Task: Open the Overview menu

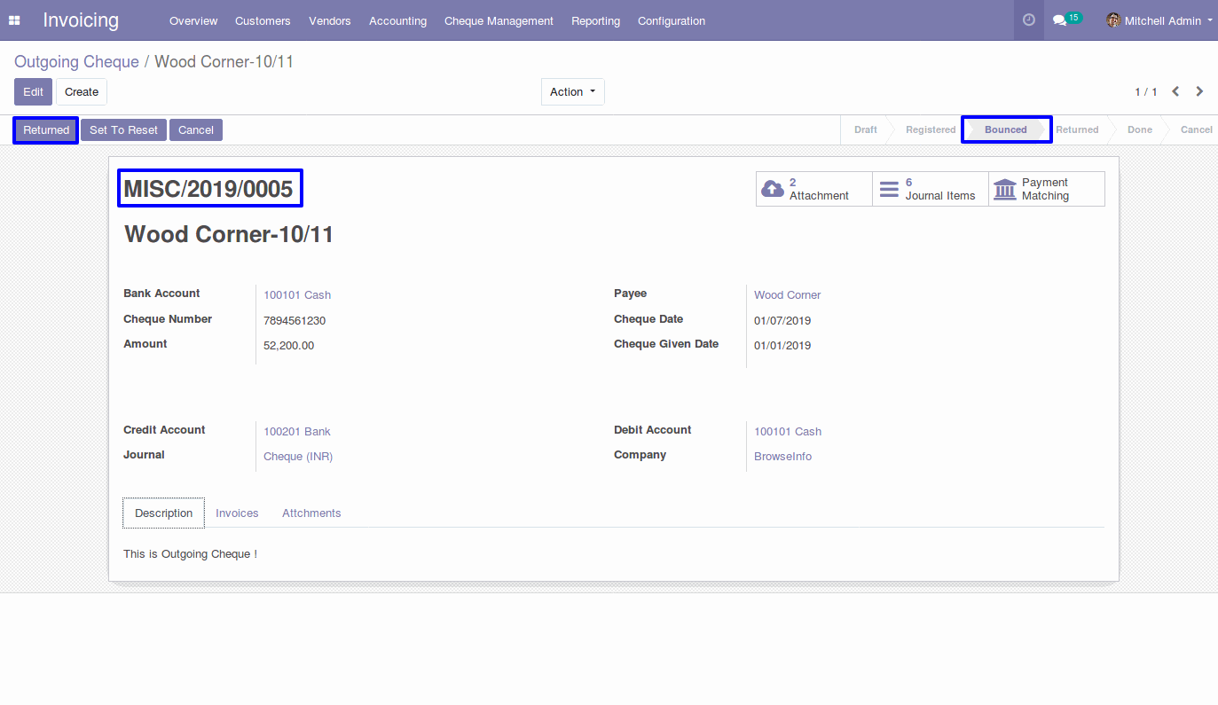Action: [x=193, y=20]
